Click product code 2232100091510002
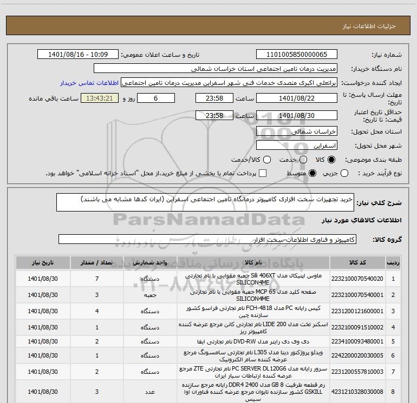This screenshot has width=417, height=403. tap(357, 327)
